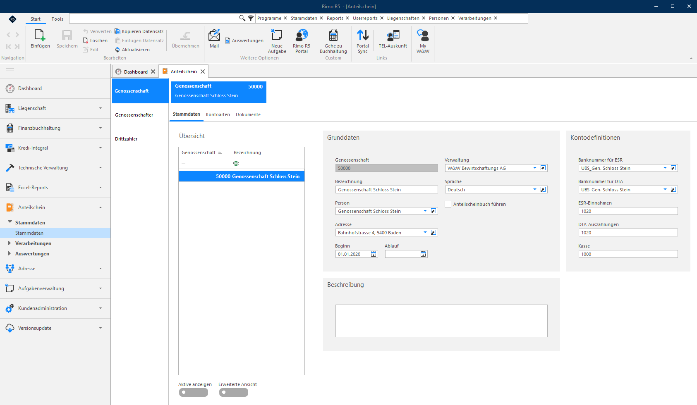Open Finanzbuchhaltung sidebar item
The width and height of the screenshot is (697, 405).
(55, 128)
